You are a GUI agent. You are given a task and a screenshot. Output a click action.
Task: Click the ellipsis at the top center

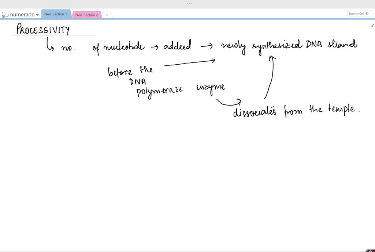(x=189, y=3)
